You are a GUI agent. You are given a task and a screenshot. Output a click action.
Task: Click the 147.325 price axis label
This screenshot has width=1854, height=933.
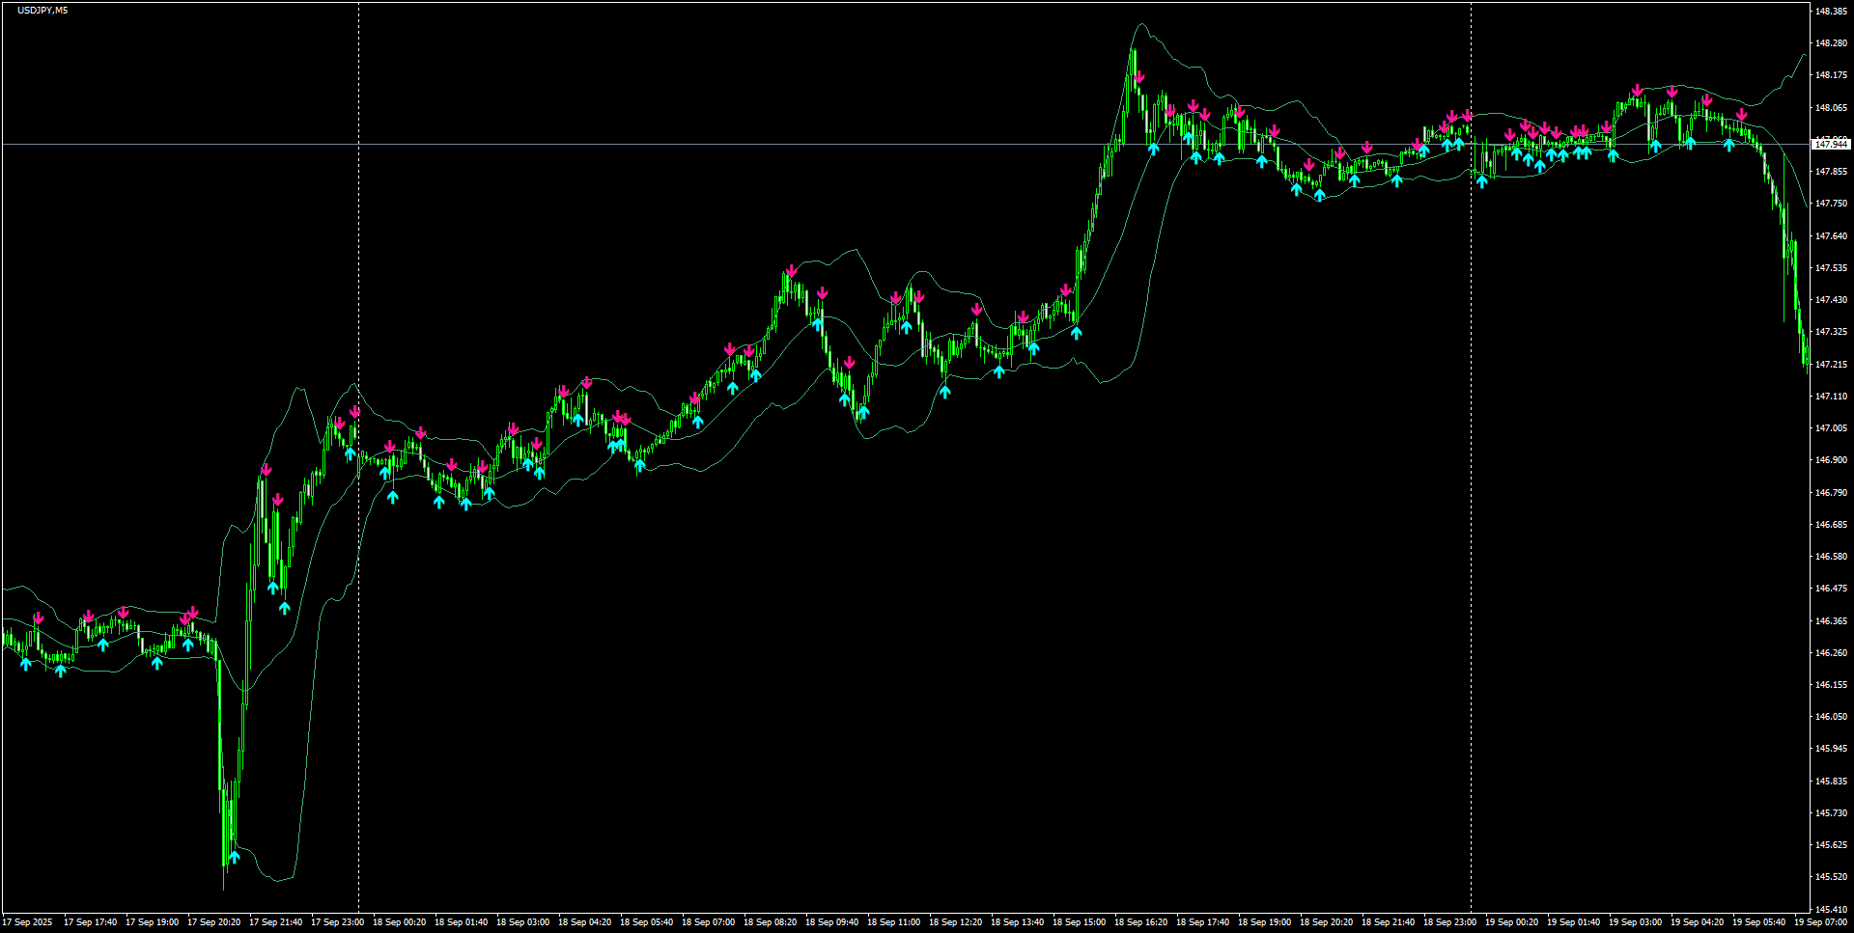[1831, 332]
